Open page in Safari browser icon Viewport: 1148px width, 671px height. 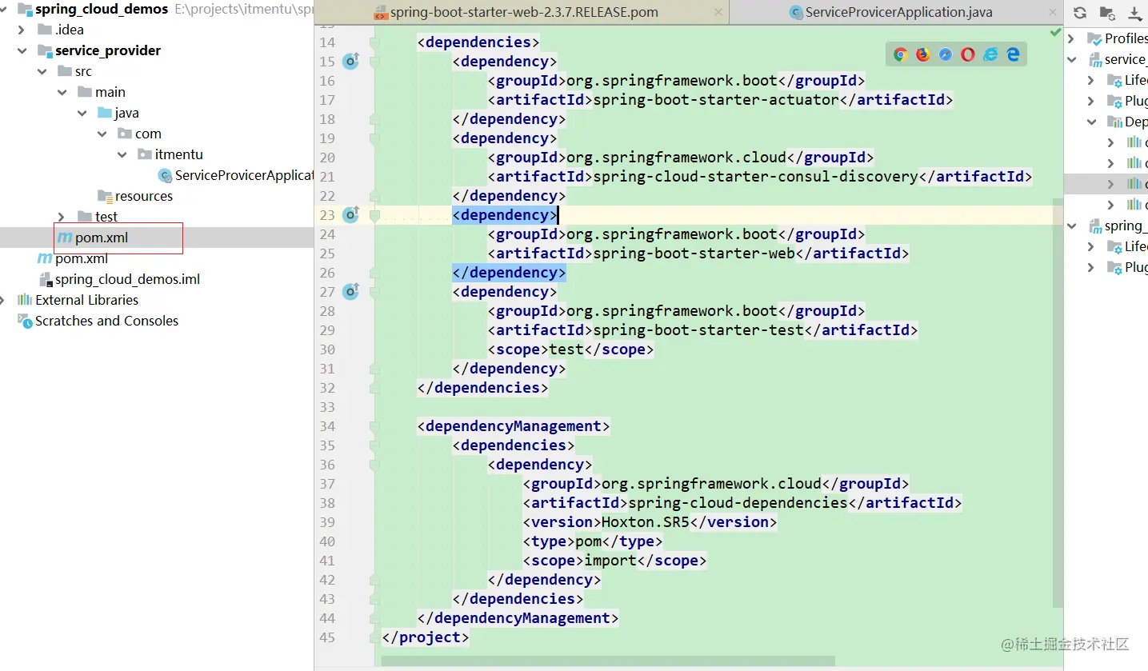point(946,54)
